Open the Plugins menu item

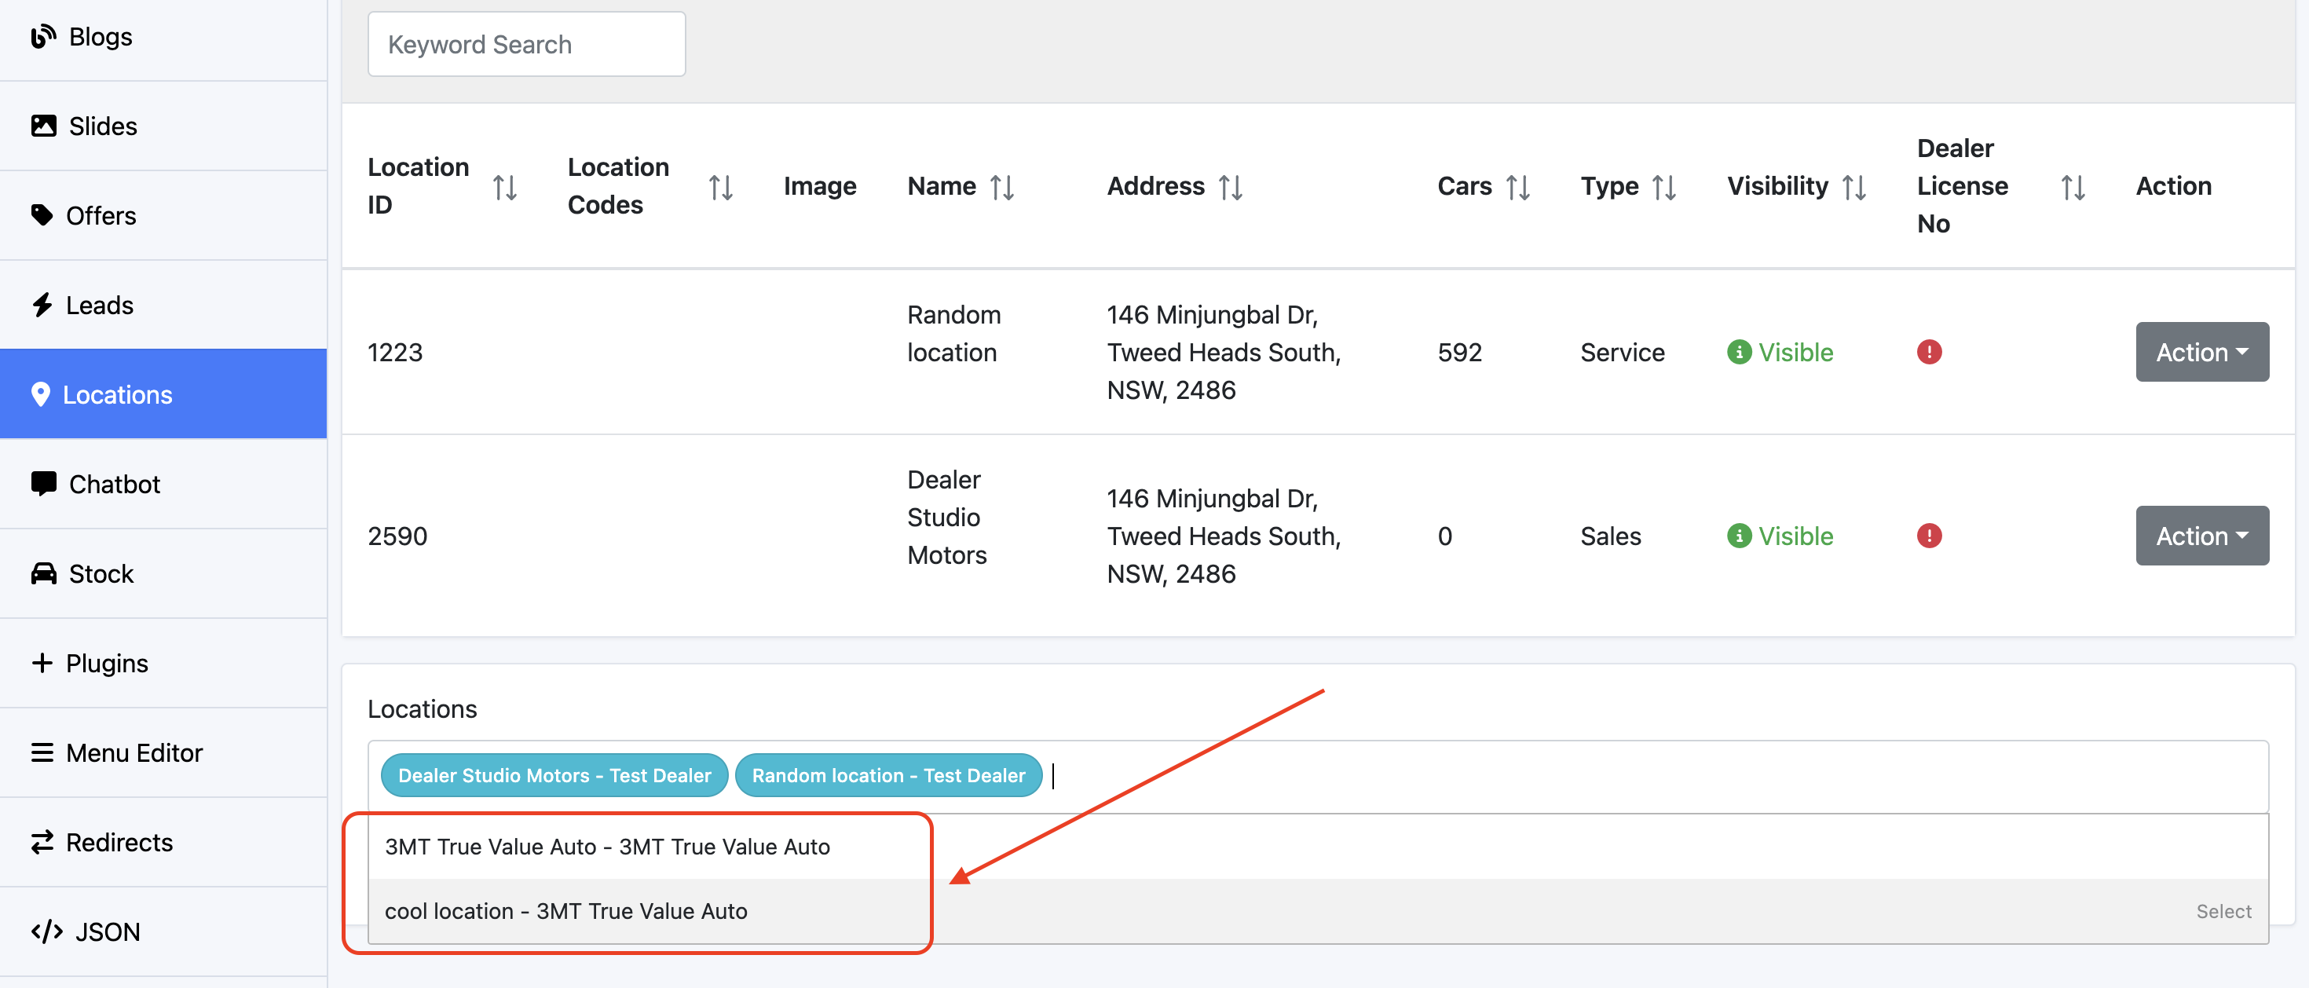point(107,663)
